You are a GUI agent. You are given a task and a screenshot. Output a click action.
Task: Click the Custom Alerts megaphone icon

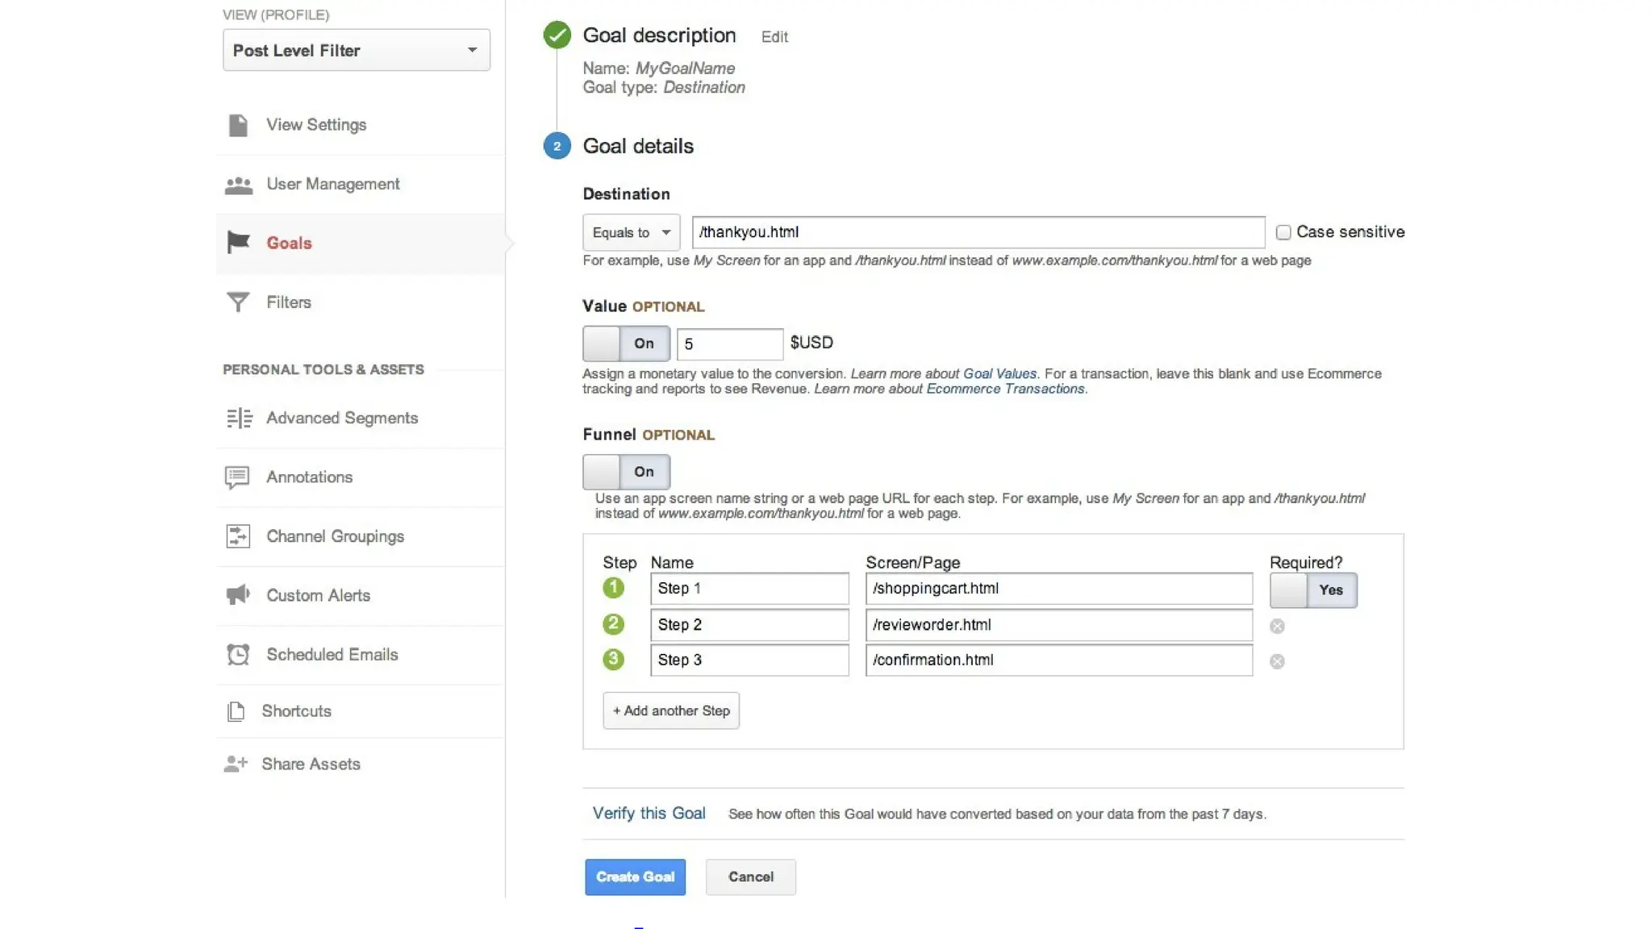click(x=238, y=595)
